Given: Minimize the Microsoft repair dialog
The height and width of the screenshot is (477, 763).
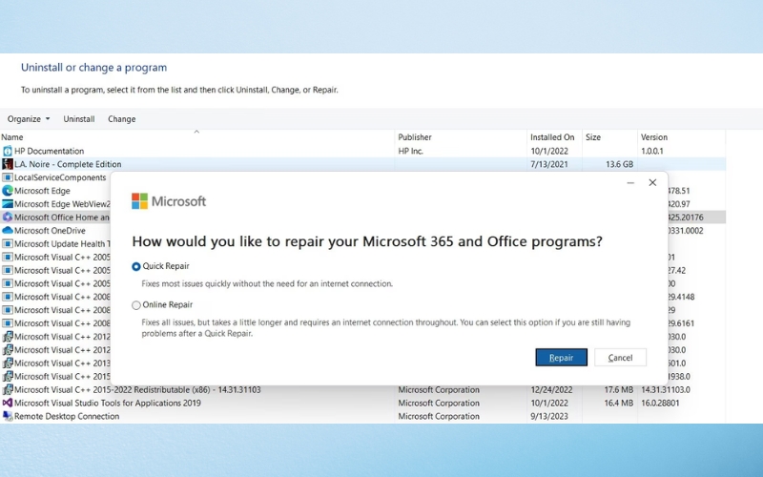Looking at the screenshot, I should pos(630,182).
